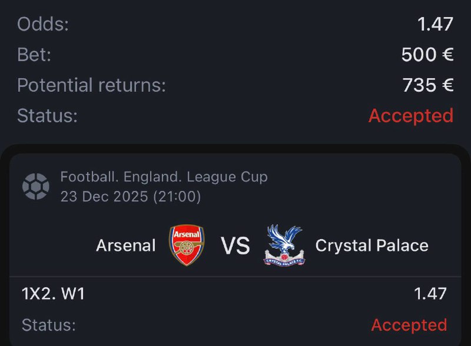Click the VS separator between teams
Viewport: 471px width, 346px height.
[235, 246]
